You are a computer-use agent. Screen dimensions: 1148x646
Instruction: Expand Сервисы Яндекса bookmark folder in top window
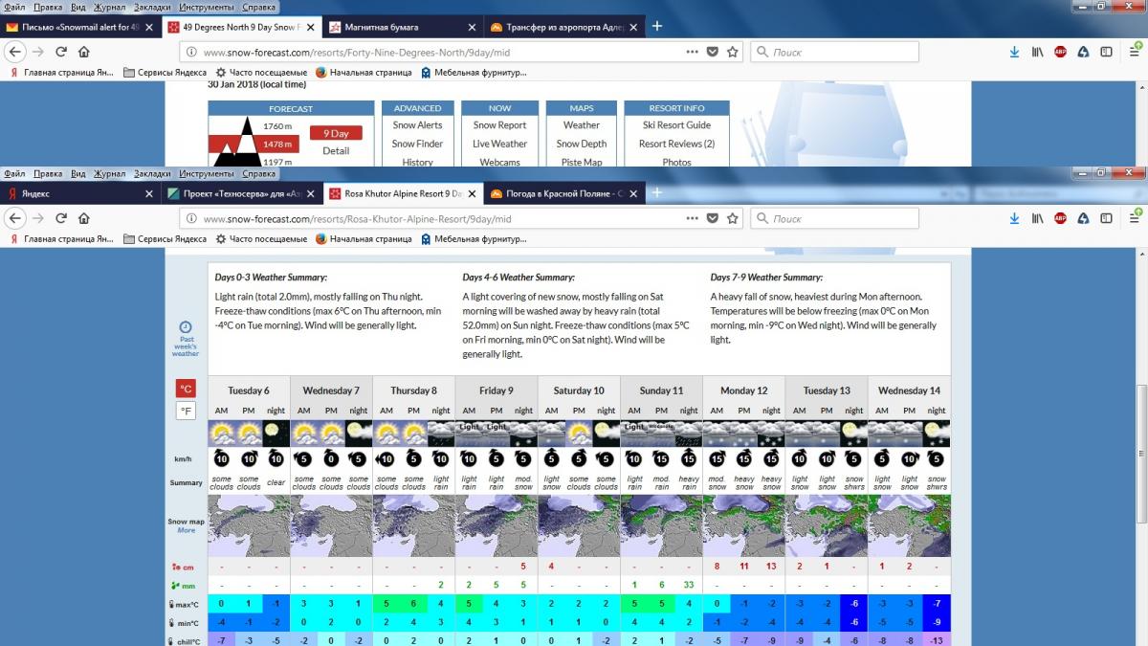(x=165, y=72)
